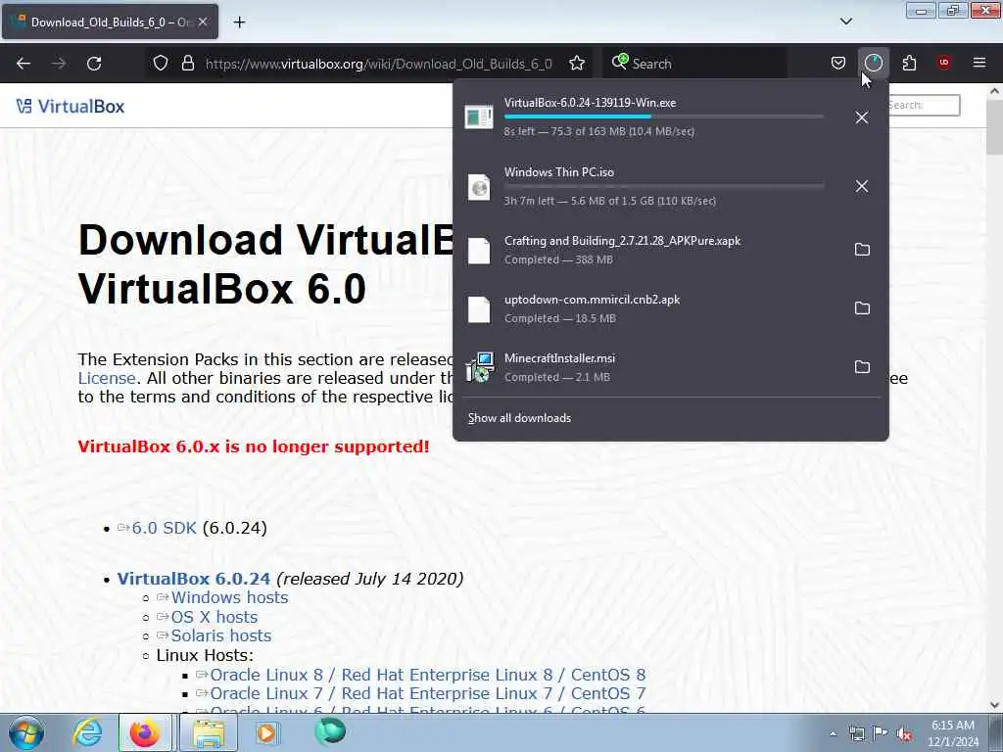Show hidden system tray icons
1003x752 pixels.
point(833,734)
